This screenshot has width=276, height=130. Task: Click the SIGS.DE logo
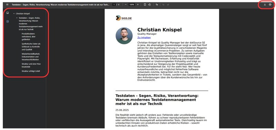(124, 18)
